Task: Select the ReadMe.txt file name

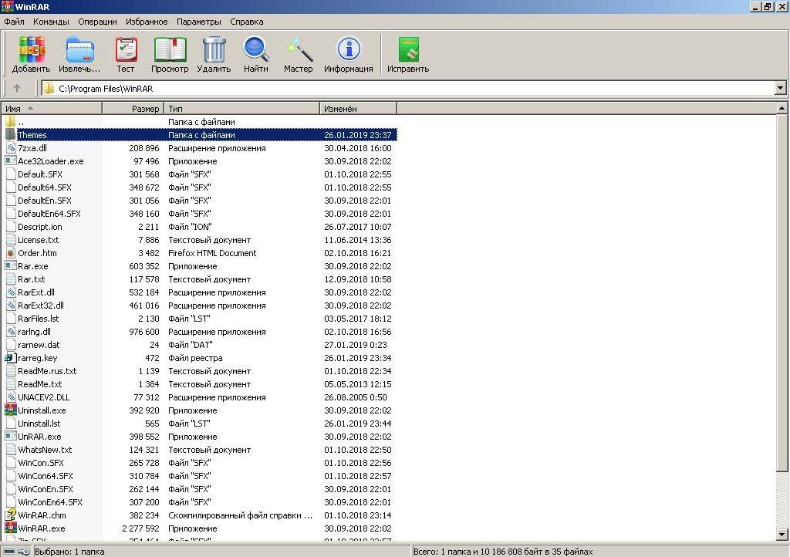Action: [40, 383]
